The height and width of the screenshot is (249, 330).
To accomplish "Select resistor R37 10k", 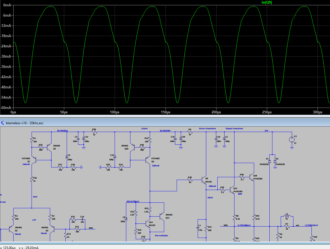I will point(73,219).
